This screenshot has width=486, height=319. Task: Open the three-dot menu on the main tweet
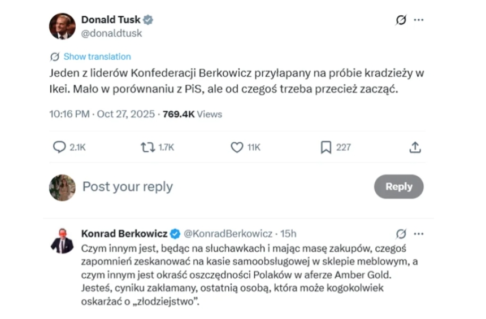419,20
